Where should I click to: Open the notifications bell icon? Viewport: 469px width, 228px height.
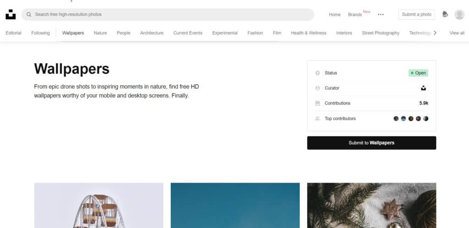445,14
